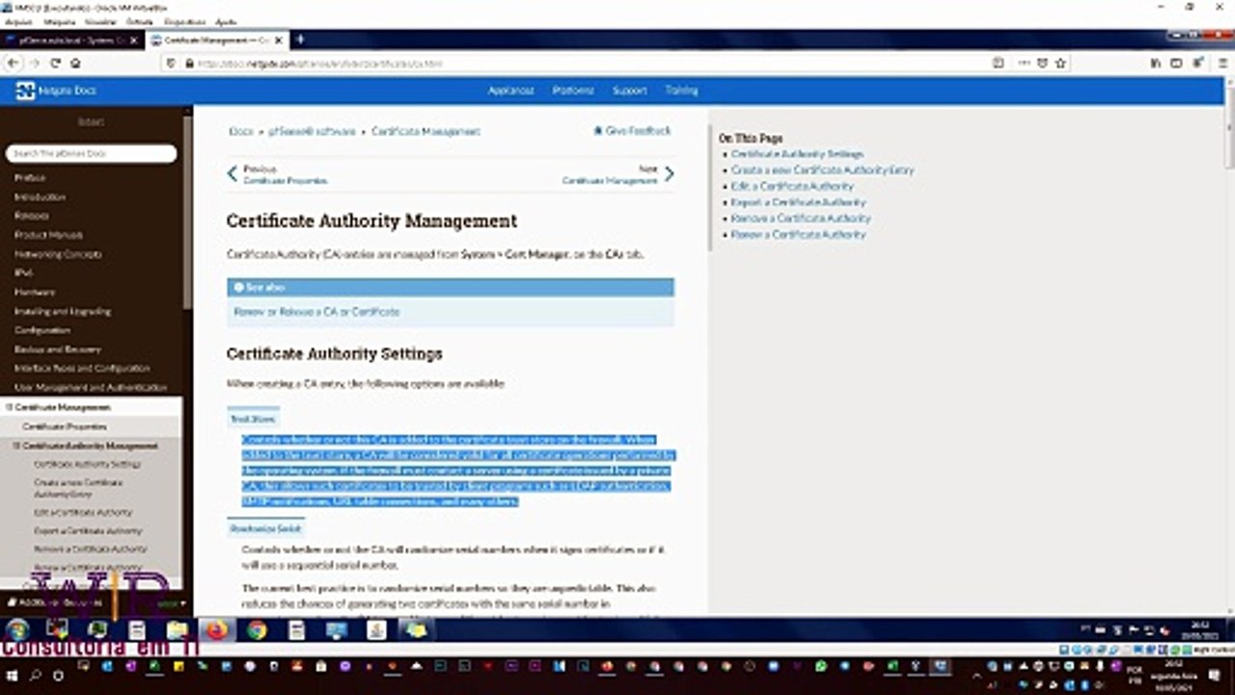Click the Docs breadcrumb link
The height and width of the screenshot is (695, 1235).
point(241,131)
